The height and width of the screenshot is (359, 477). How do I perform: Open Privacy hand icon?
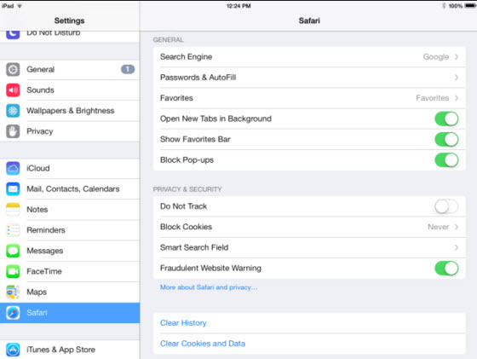pos(13,131)
